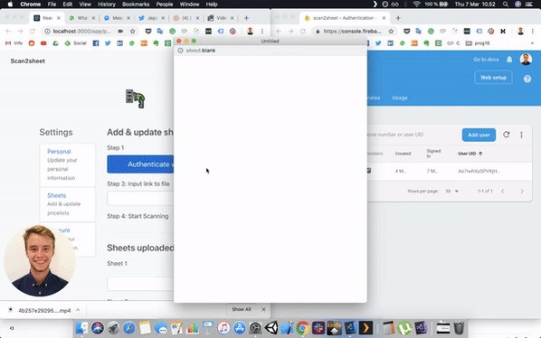This screenshot has height=338, width=541.
Task: Open the History menu
Action: [x=106, y=5]
